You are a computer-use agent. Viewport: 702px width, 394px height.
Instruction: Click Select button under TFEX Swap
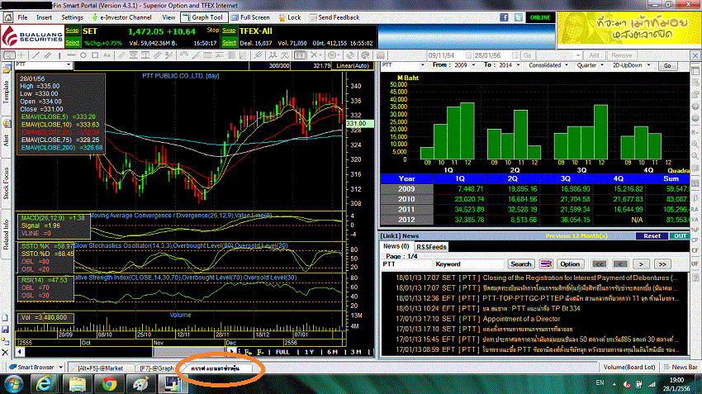pos(230,42)
